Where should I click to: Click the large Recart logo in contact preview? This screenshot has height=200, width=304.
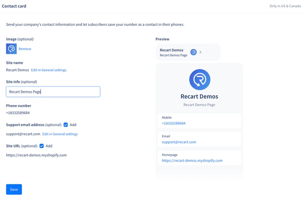[200, 80]
